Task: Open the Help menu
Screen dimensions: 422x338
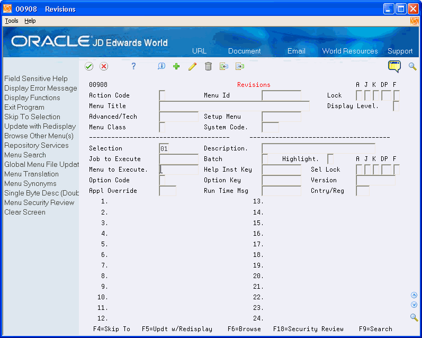Action: coord(30,21)
